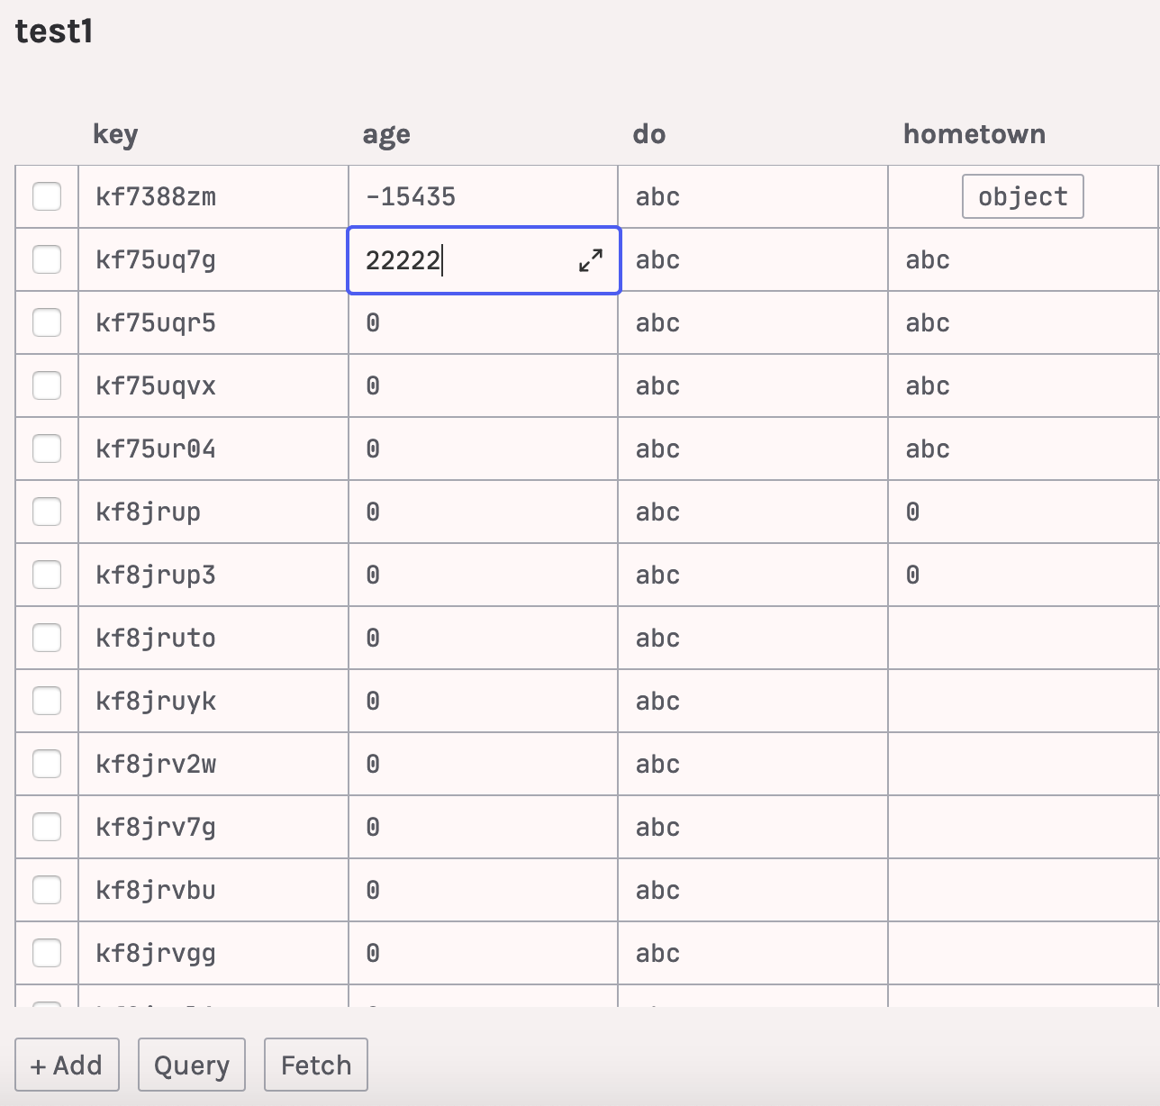Check the kf8jrvgg row checkbox

(47, 952)
